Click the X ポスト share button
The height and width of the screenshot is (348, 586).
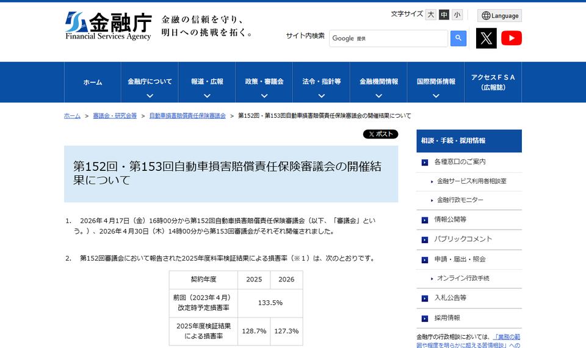(380, 134)
